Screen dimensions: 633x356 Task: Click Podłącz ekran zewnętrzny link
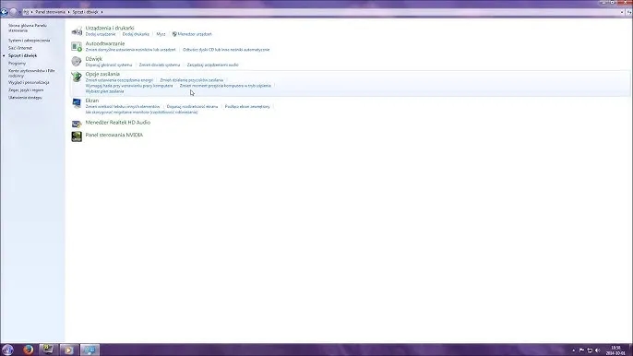pos(247,107)
